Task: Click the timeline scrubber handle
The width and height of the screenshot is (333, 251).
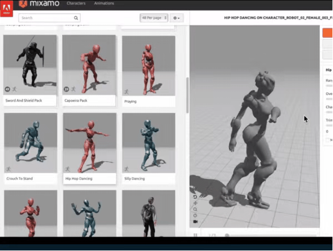Action: 227,235
